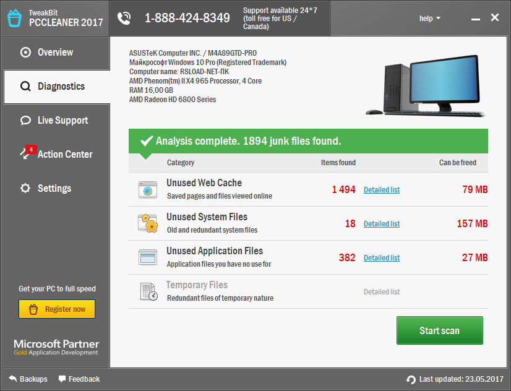
Task: Click the 79 MB value
Action: pos(475,190)
